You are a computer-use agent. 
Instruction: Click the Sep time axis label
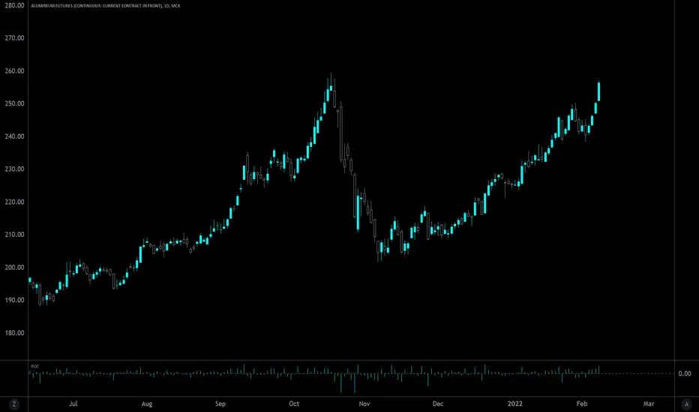(220, 404)
